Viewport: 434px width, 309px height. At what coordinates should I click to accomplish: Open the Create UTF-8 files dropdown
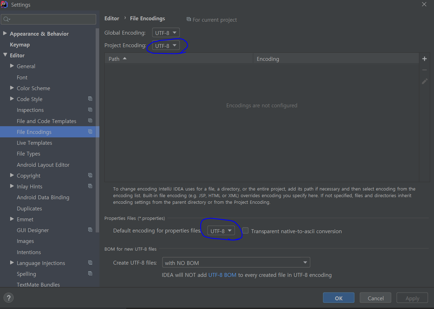click(x=236, y=263)
